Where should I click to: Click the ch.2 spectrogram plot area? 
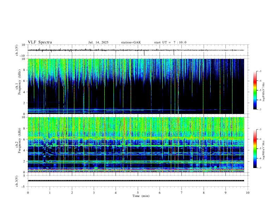coord(136,145)
